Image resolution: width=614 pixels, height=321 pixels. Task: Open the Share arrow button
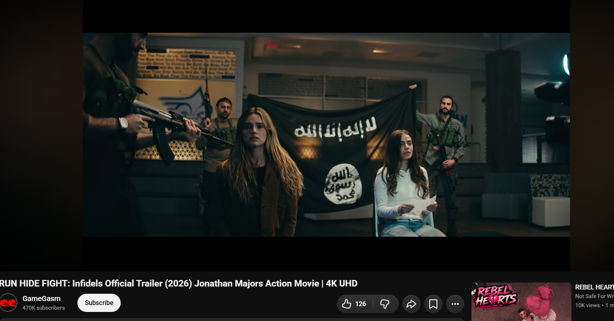point(412,304)
